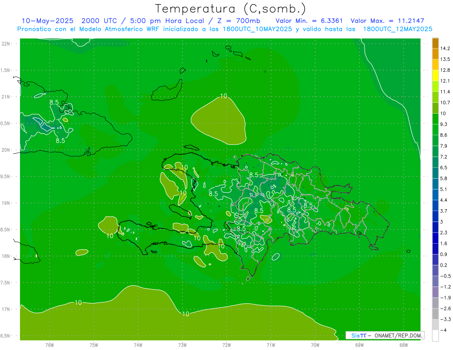Image resolution: width=453 pixels, height=350 pixels.
Task: Click the 'Temperatura (C,somb.)' map title
Action: (230, 8)
